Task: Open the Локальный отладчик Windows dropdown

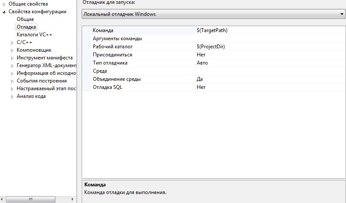Action: [x=213, y=14]
